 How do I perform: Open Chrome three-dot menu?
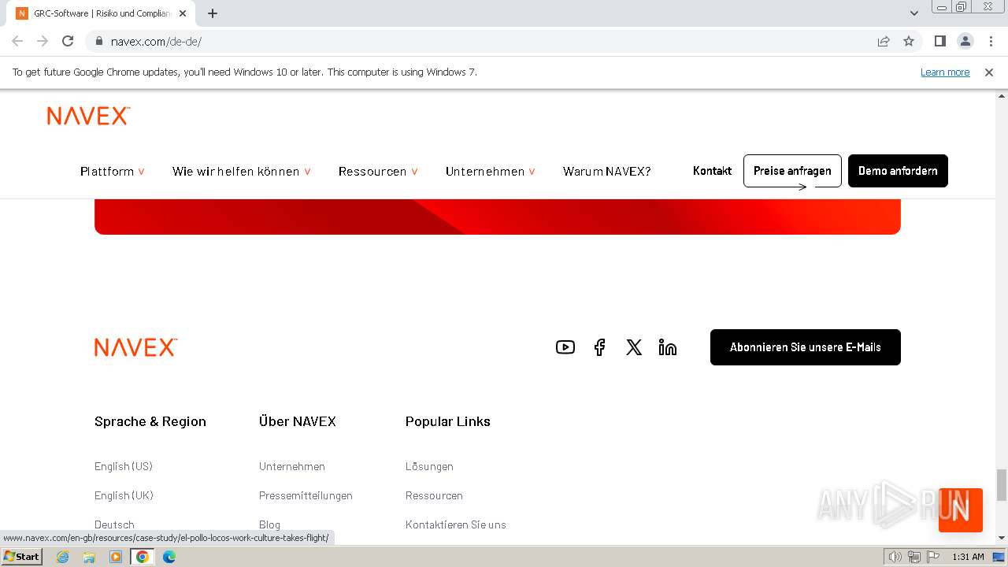pyautogui.click(x=989, y=41)
